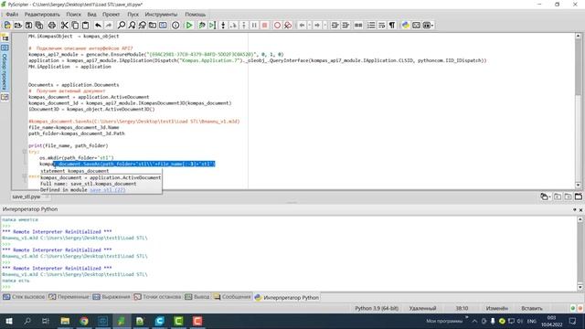Click the Toggle Comment toolbar icon

358,25
